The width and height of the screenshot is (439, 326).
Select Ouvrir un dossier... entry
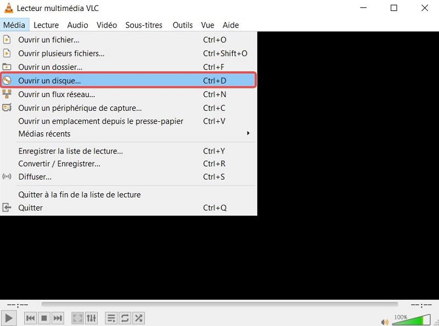[x=128, y=67]
